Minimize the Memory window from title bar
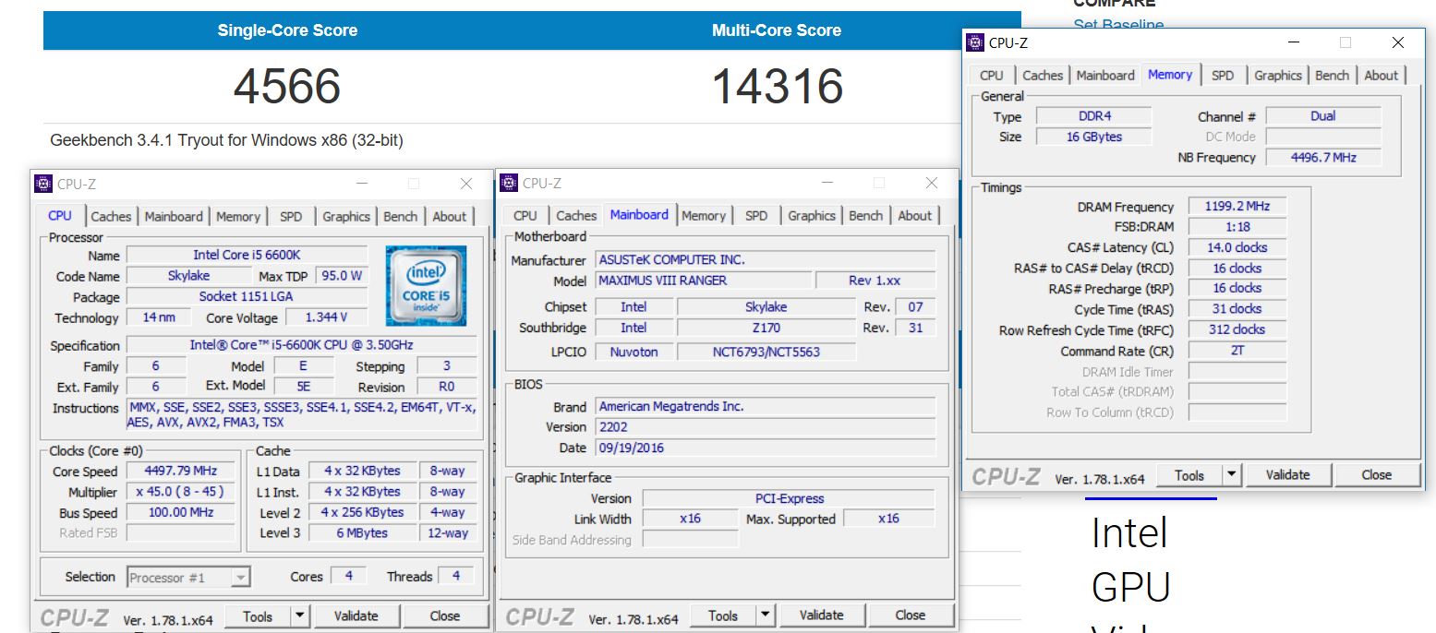Image resolution: width=1436 pixels, height=633 pixels. coord(1294,42)
